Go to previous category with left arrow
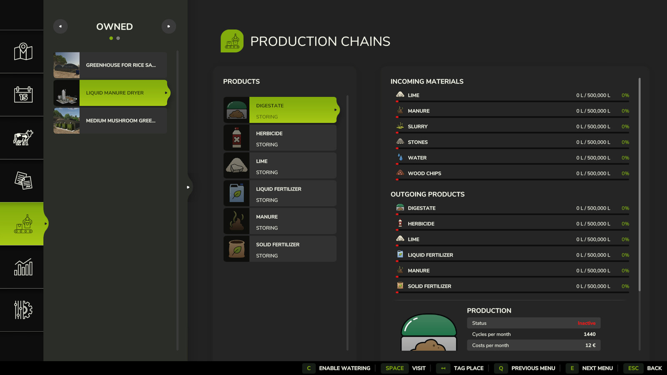 point(60,26)
